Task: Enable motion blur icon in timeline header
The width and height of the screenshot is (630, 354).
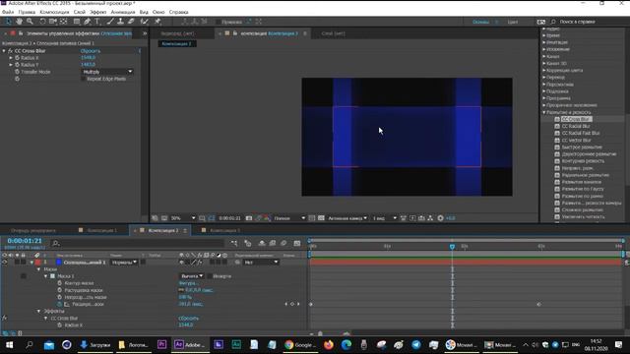Action: click(x=283, y=243)
